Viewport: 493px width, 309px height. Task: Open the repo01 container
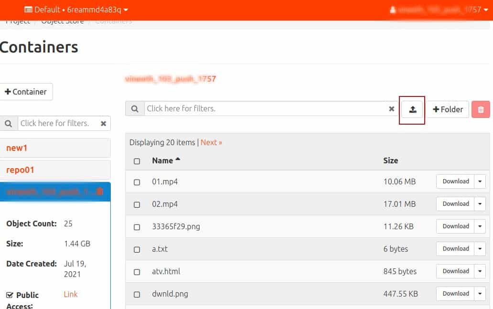pyautogui.click(x=20, y=170)
